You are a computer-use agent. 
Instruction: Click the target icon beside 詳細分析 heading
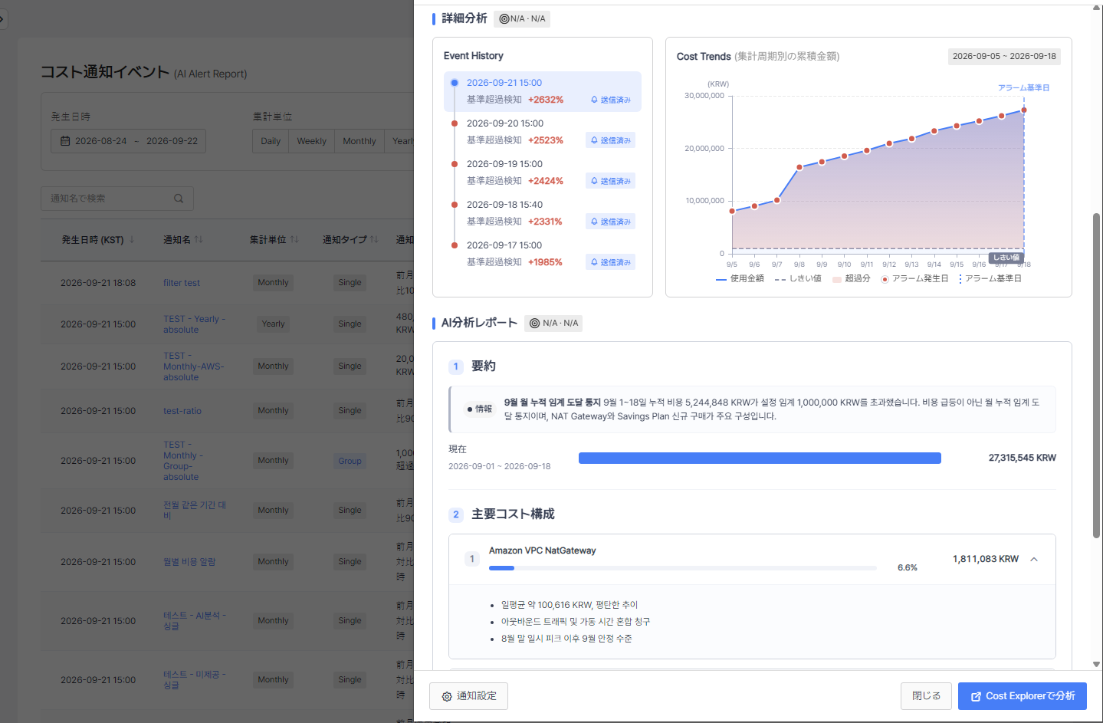(504, 18)
